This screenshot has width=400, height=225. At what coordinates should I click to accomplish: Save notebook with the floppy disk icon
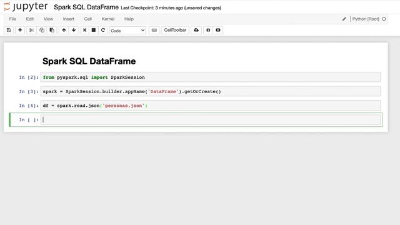pos(9,30)
